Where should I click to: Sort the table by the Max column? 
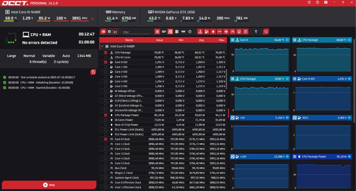click(x=222, y=40)
